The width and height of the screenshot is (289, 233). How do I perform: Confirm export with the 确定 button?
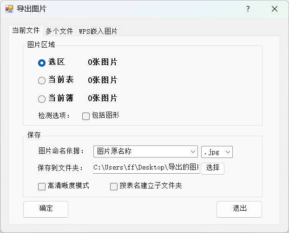coord(46,209)
